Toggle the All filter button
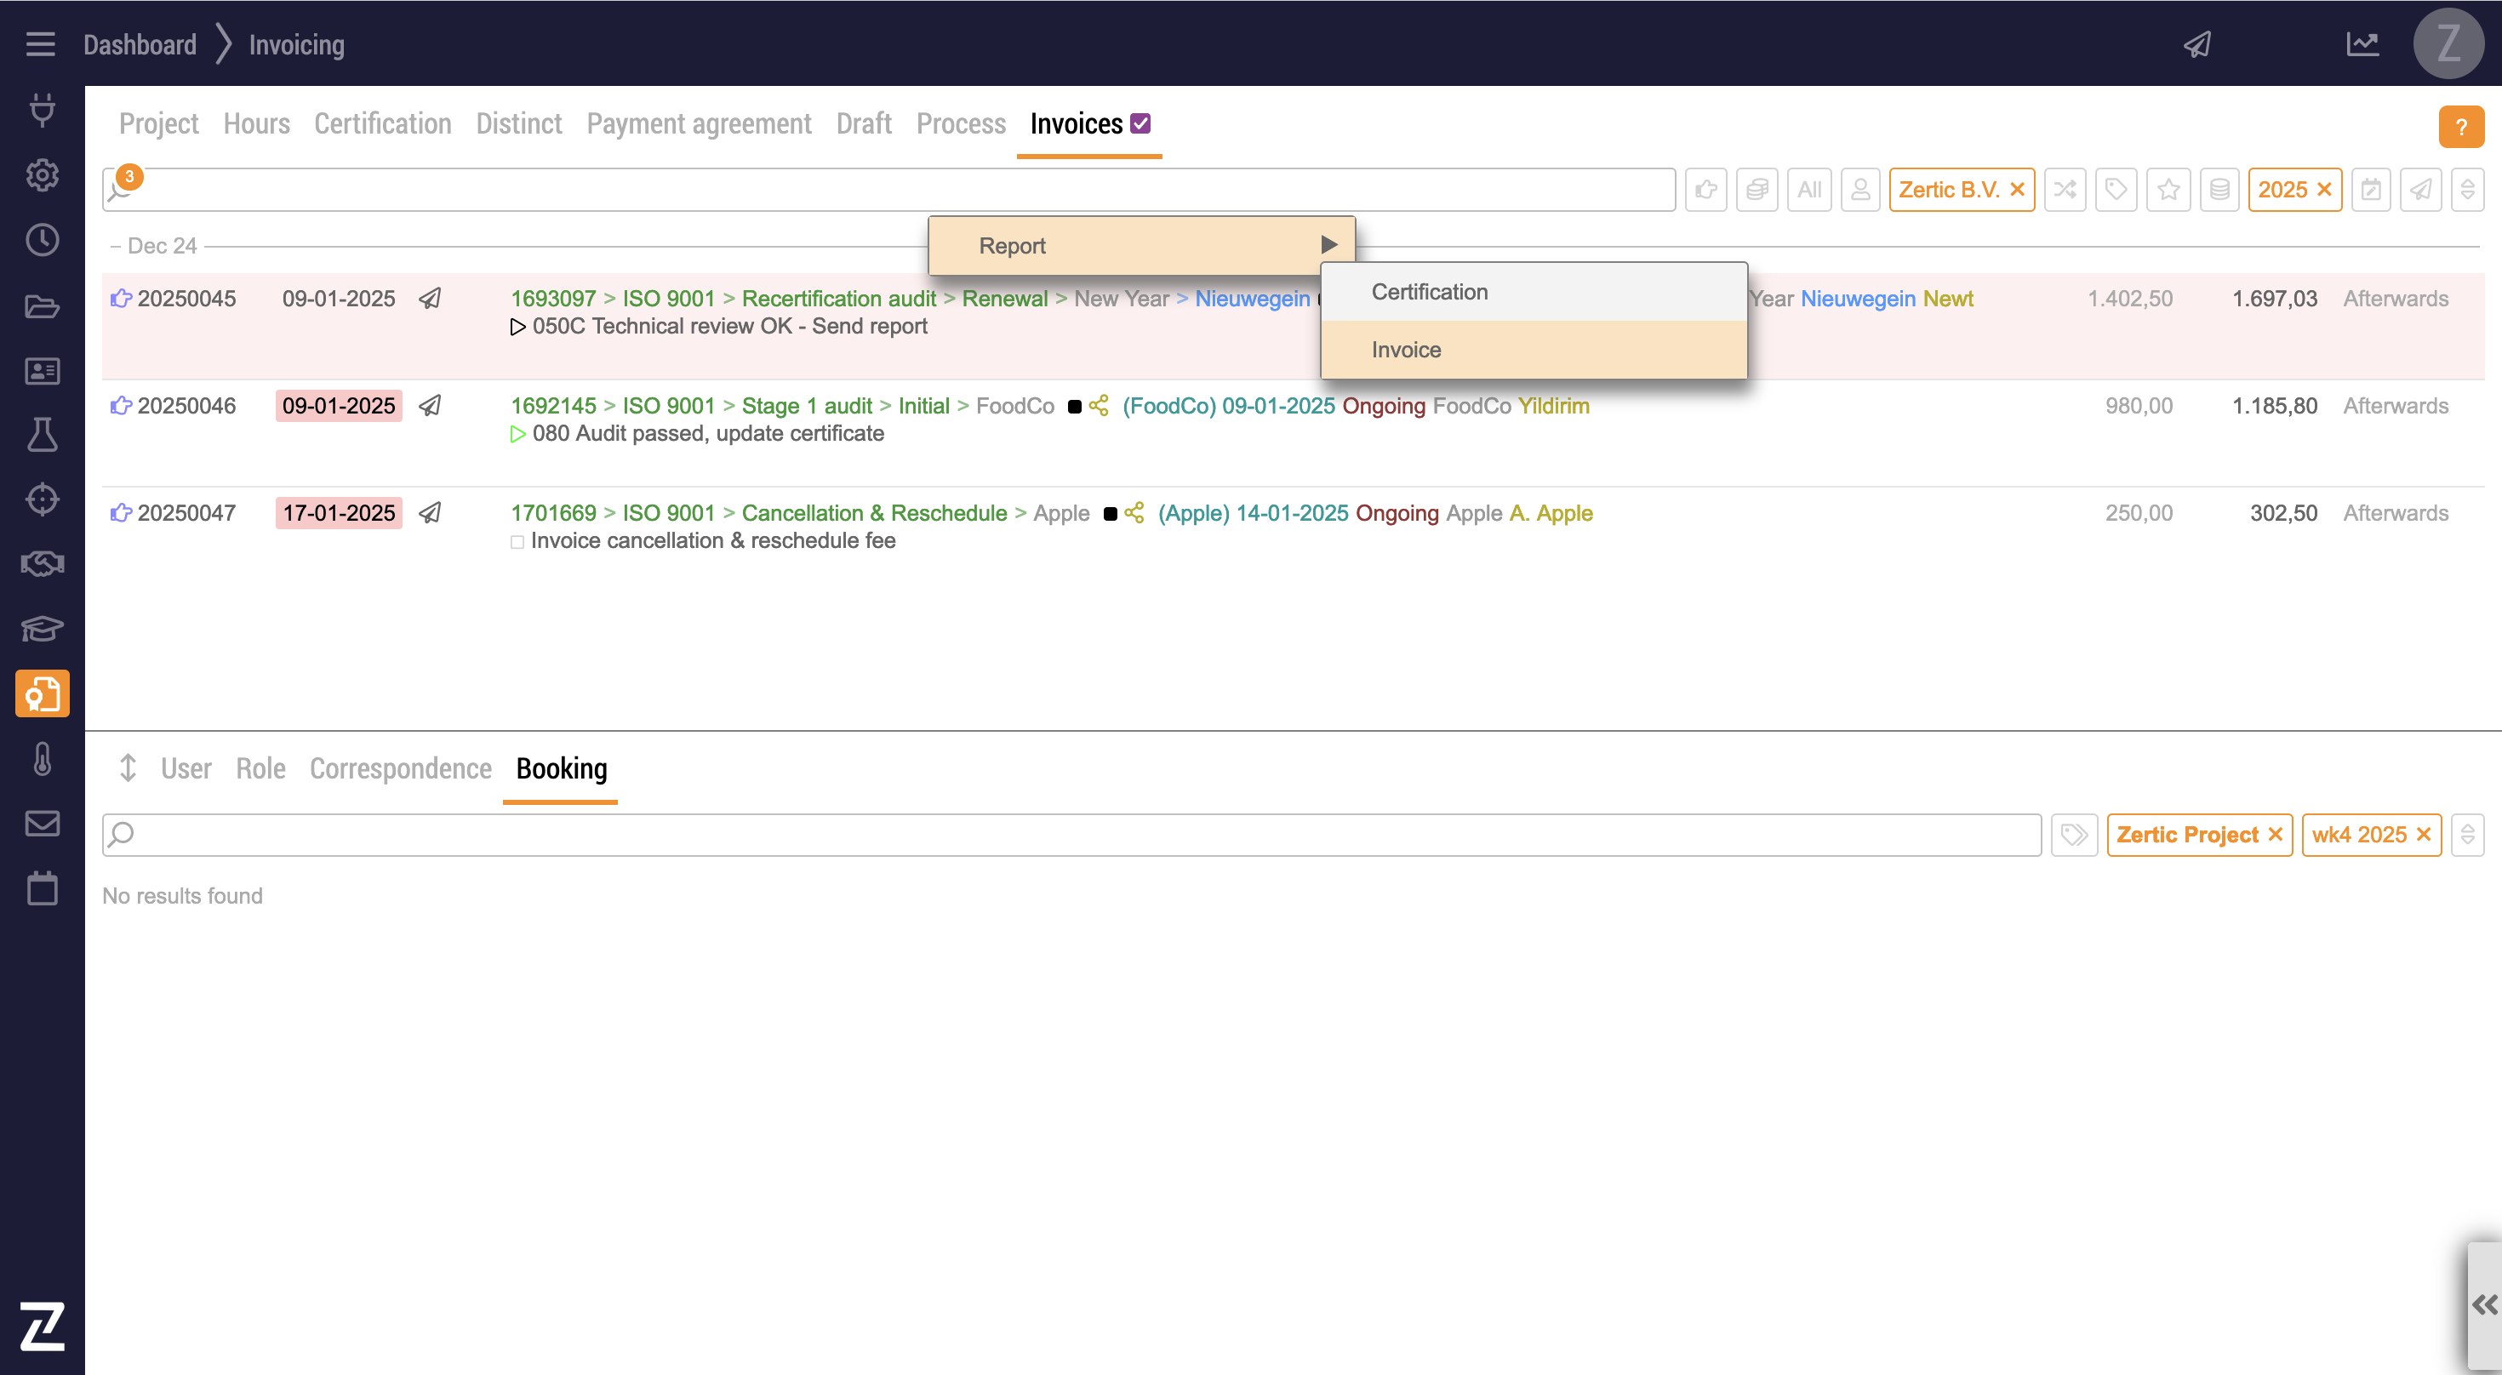 [1808, 190]
